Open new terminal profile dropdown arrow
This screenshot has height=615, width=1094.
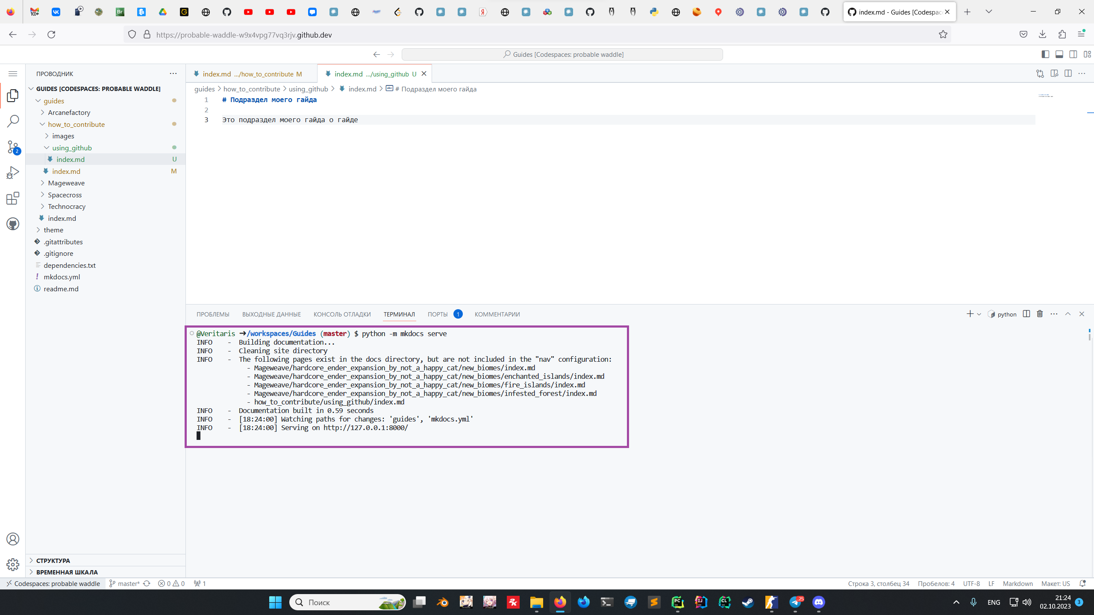click(x=979, y=314)
